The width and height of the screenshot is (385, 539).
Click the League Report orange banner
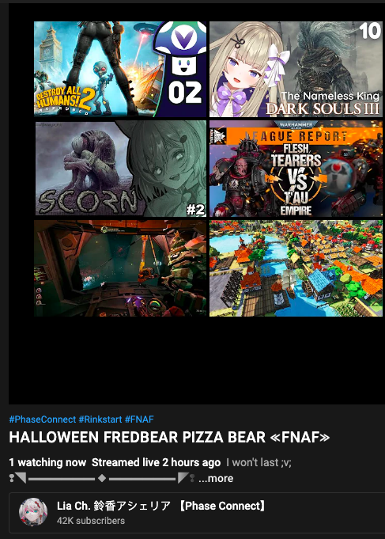(x=296, y=136)
